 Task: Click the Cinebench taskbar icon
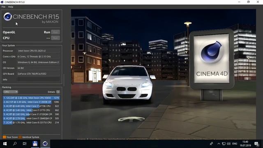click(x=45, y=144)
